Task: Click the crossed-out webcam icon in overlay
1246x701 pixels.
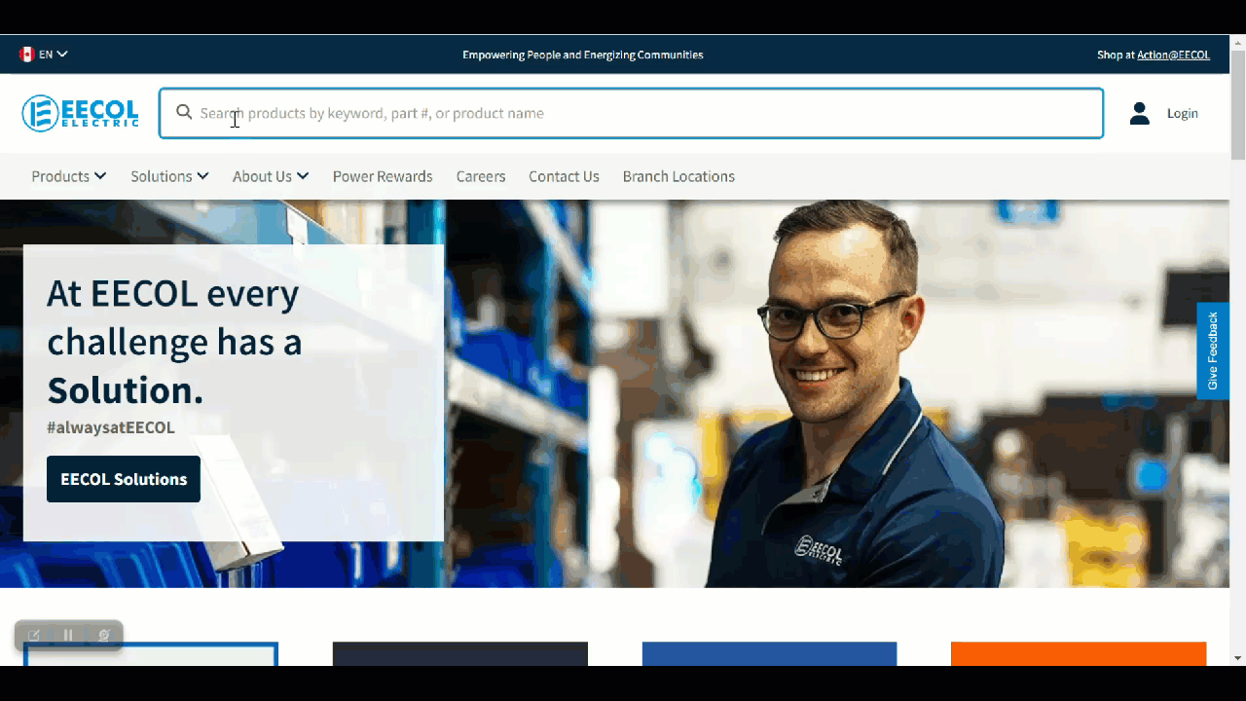Action: pos(103,635)
